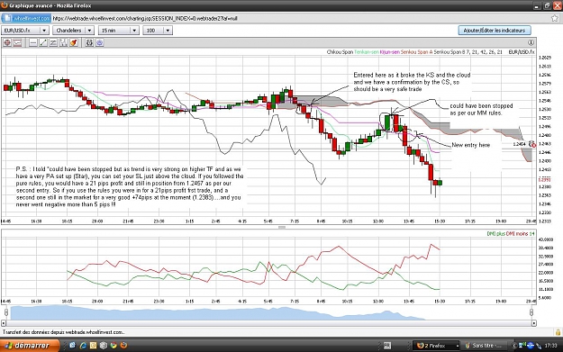Select the horizontal line drawing tool

tap(33, 42)
